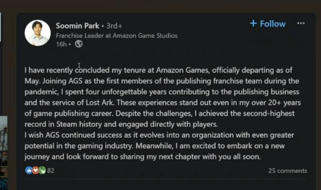This screenshot has width=321, height=190.
Task: View the 82 reactions list
Action: pyautogui.click(x=51, y=171)
